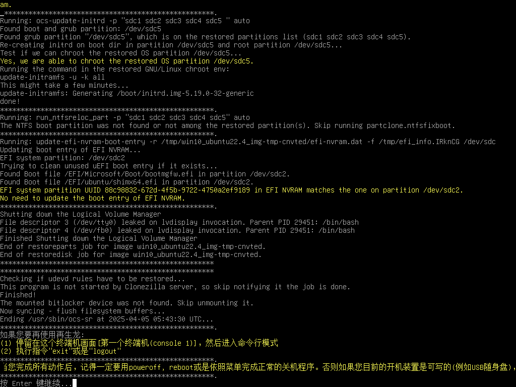Click 'Found boot and grub partition: /dev/sdc5'
The height and width of the screenshot is (387, 516).
pos(81,29)
